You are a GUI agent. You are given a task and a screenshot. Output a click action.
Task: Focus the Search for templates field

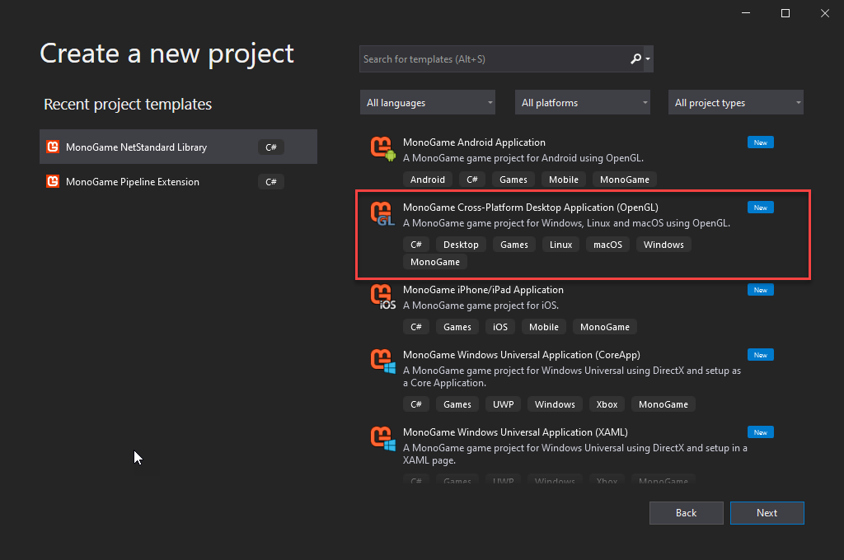pos(493,59)
